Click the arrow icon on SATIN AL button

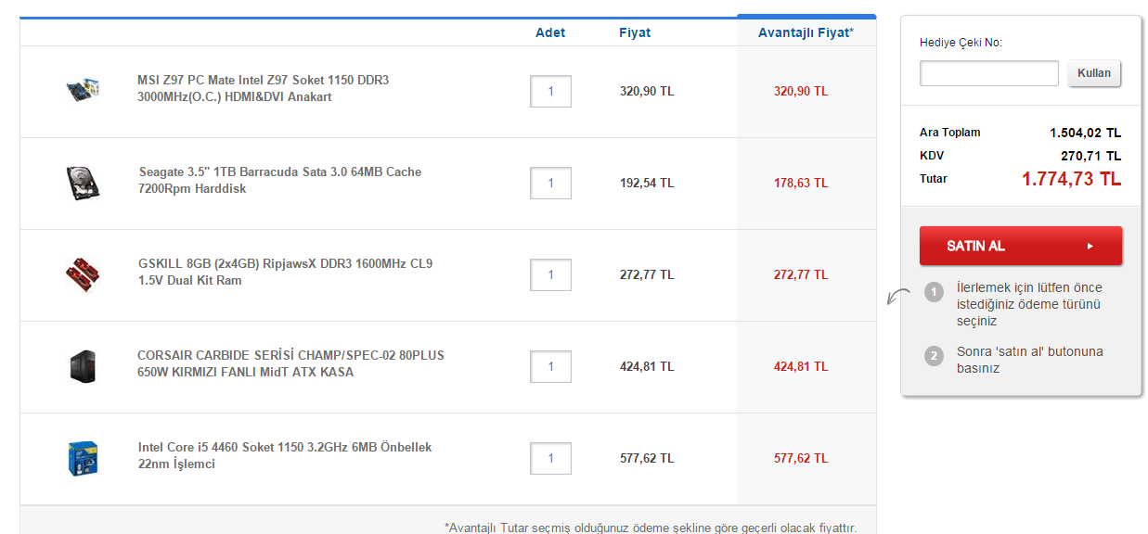click(x=1090, y=247)
